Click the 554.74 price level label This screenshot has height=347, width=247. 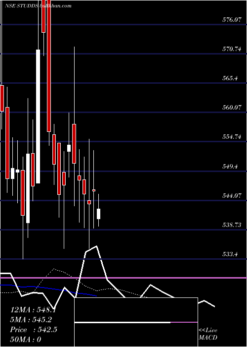pos(231,137)
